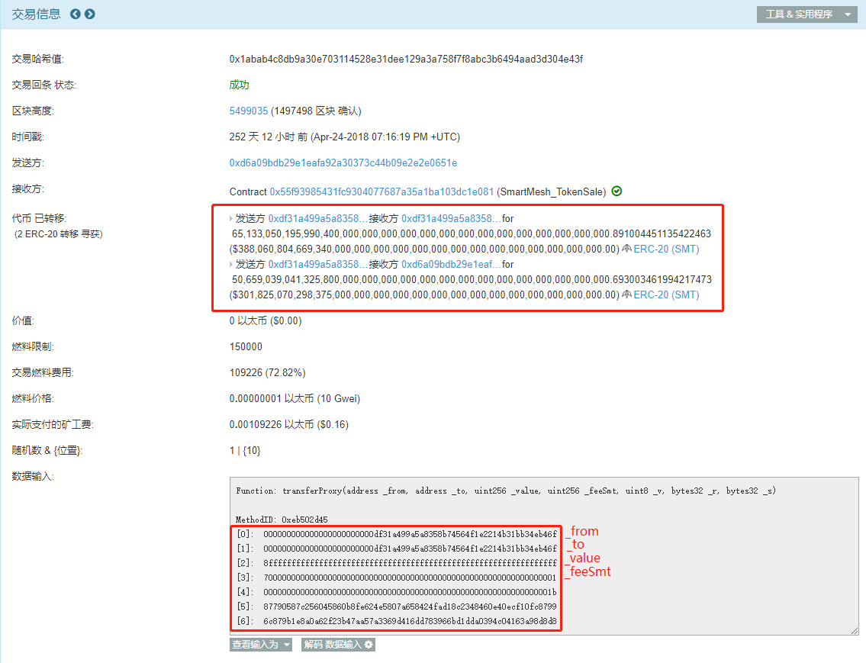Click the gas used value 109226 (72.82%)
866x663 pixels.
(267, 372)
